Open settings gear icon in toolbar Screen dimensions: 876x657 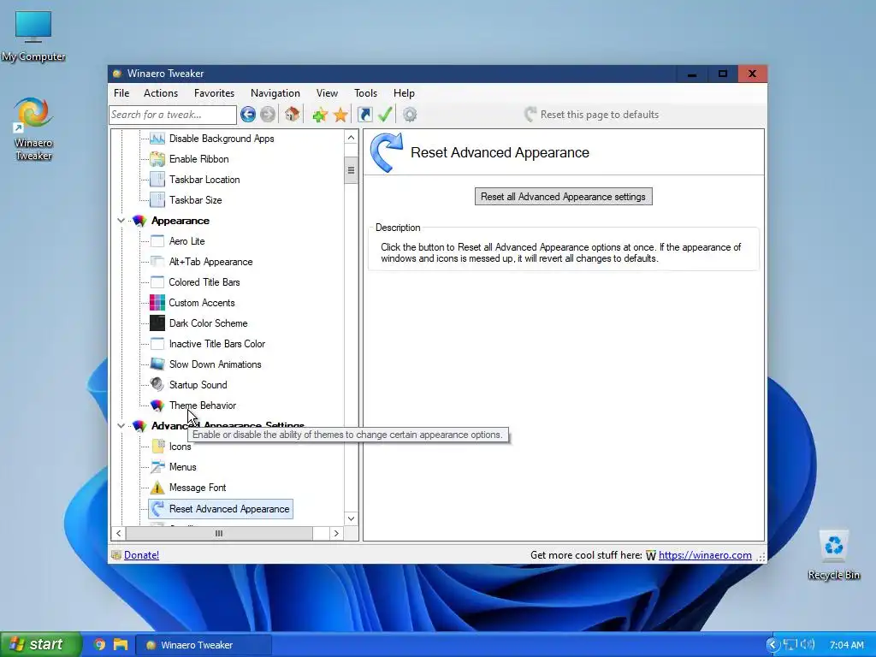click(x=410, y=115)
